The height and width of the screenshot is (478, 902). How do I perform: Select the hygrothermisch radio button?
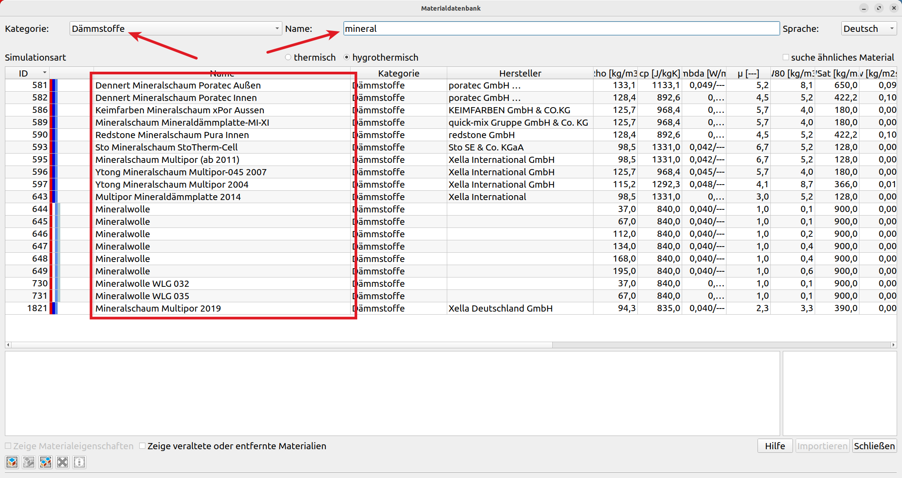(347, 57)
